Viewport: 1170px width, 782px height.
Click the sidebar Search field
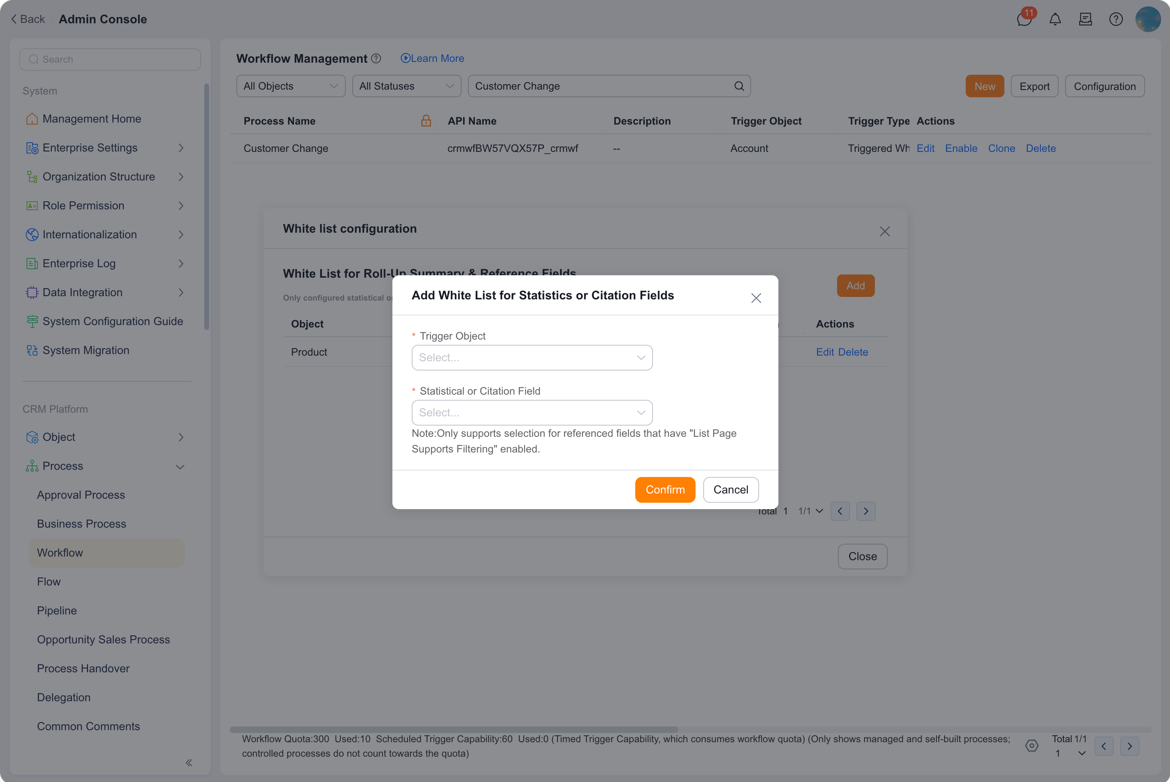(110, 59)
